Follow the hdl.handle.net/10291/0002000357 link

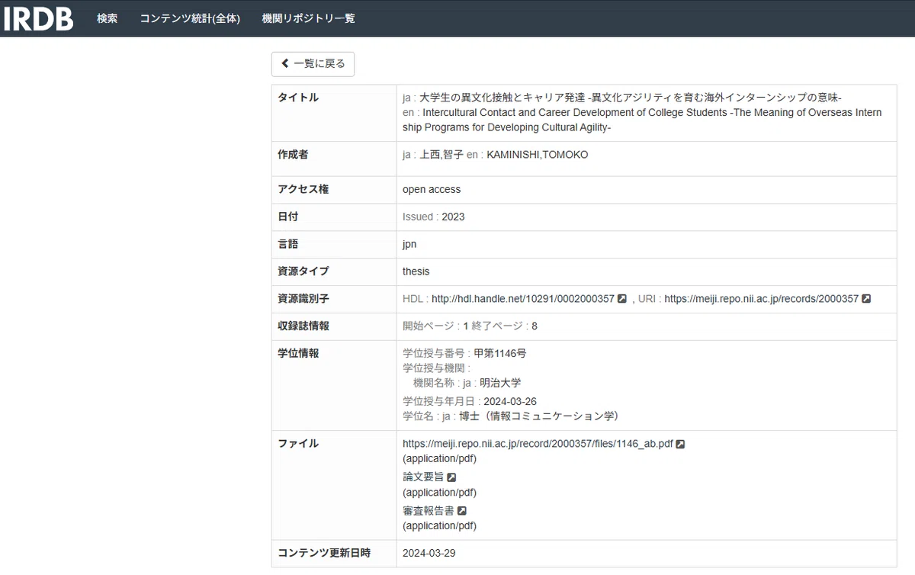[x=522, y=299]
